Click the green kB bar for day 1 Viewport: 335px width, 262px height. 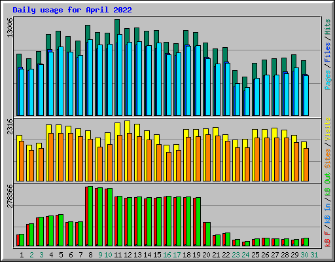pos(22,240)
